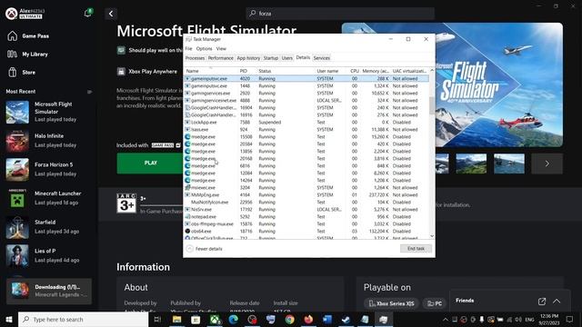Image resolution: width=582 pixels, height=327 pixels.
Task: Pop out the Friends panel
Action: [x=542, y=301]
